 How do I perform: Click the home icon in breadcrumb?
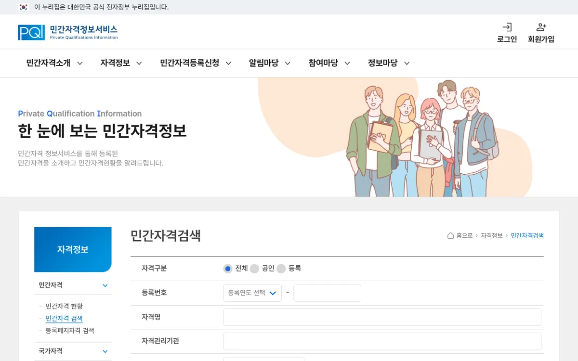tap(450, 235)
